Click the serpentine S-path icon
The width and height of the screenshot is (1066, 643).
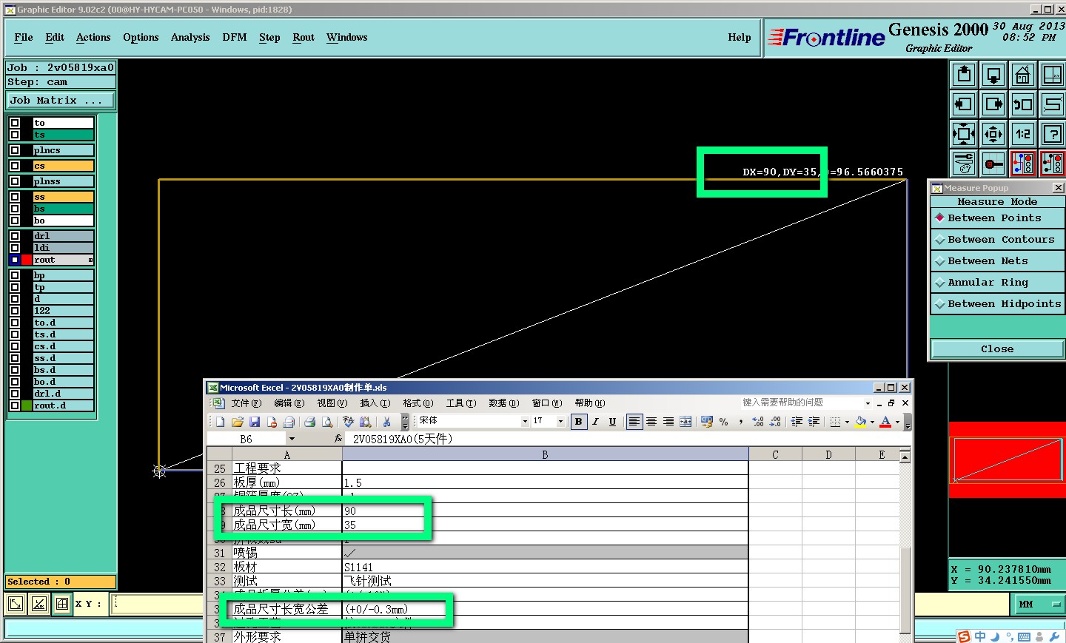pos(1052,104)
